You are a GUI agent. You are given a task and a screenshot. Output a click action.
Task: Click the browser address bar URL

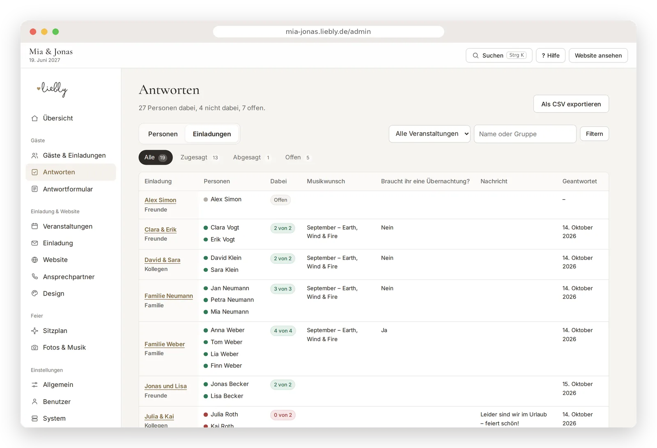point(328,32)
